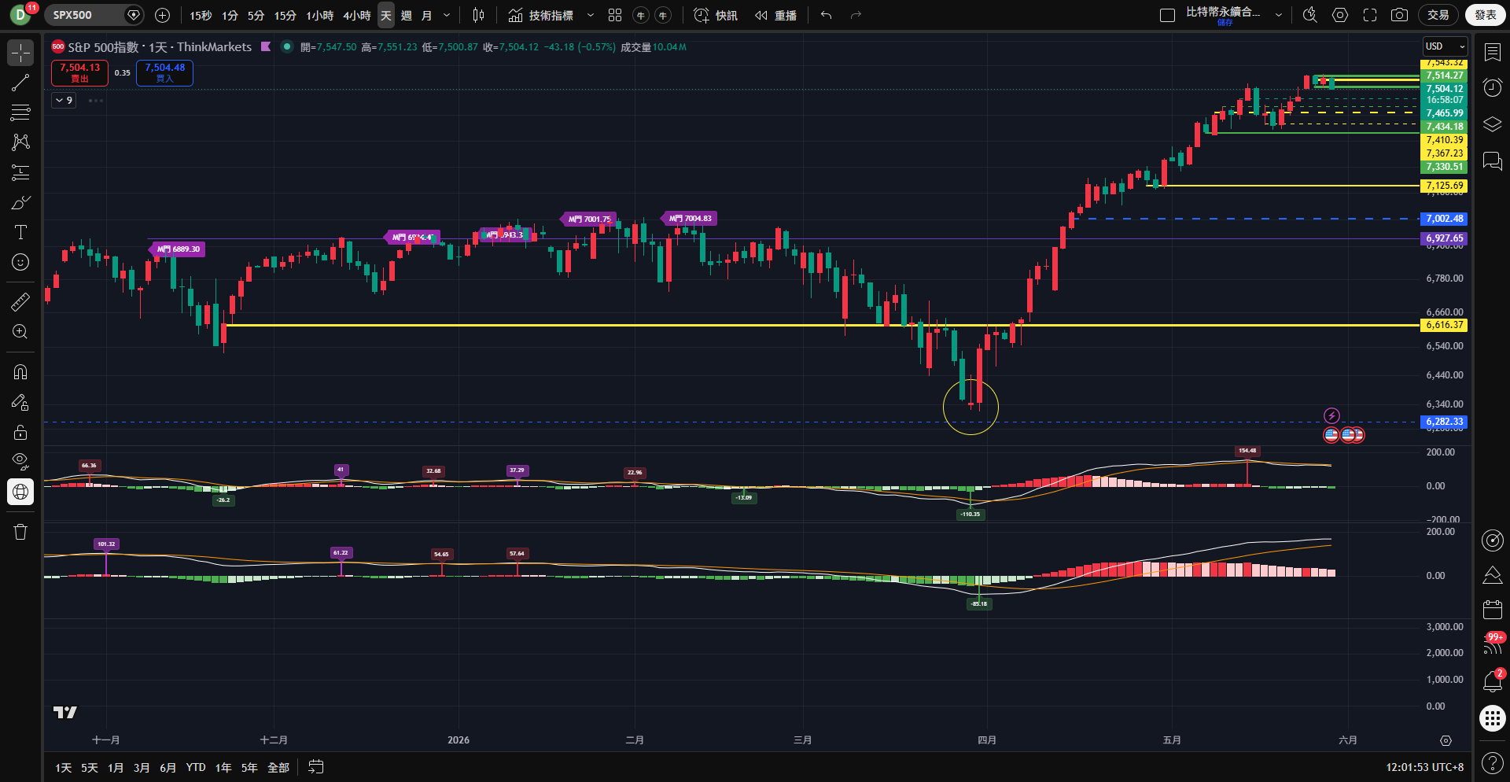Open the go to date calendar
The height and width of the screenshot is (782, 1510).
[315, 767]
